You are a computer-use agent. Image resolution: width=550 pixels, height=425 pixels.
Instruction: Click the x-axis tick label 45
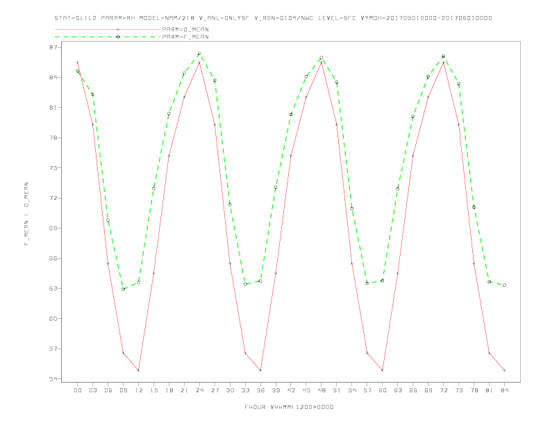coord(306,390)
